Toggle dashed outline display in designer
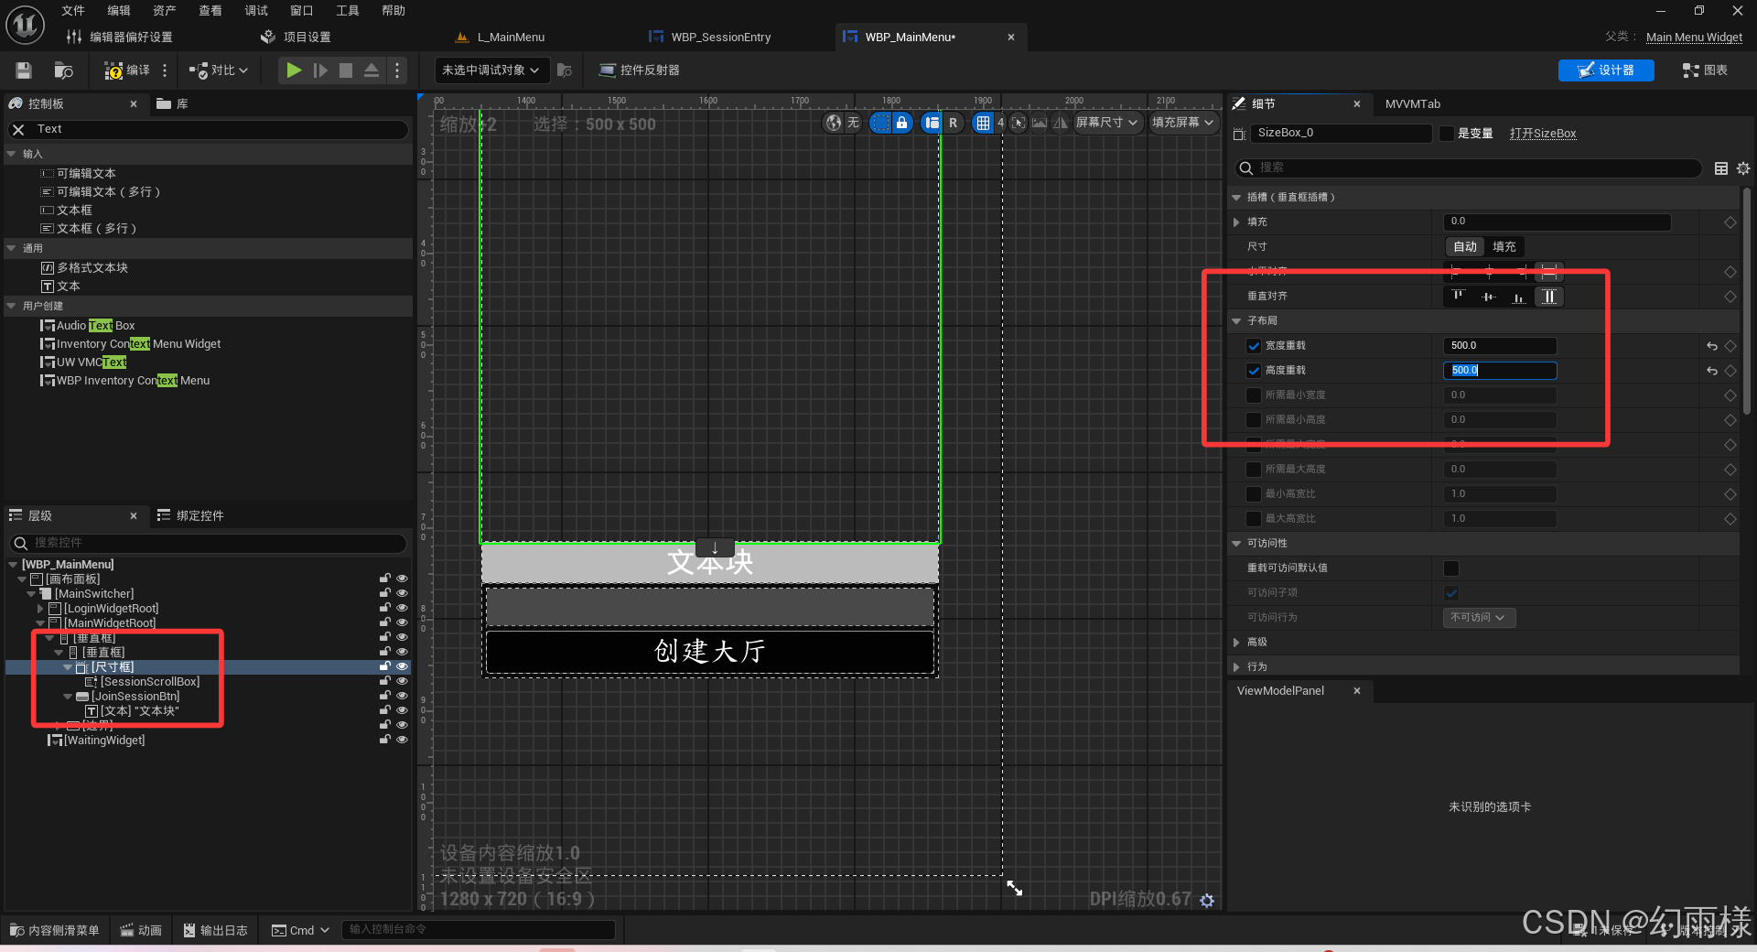Viewport: 1757px width, 952px height. pyautogui.click(x=879, y=123)
